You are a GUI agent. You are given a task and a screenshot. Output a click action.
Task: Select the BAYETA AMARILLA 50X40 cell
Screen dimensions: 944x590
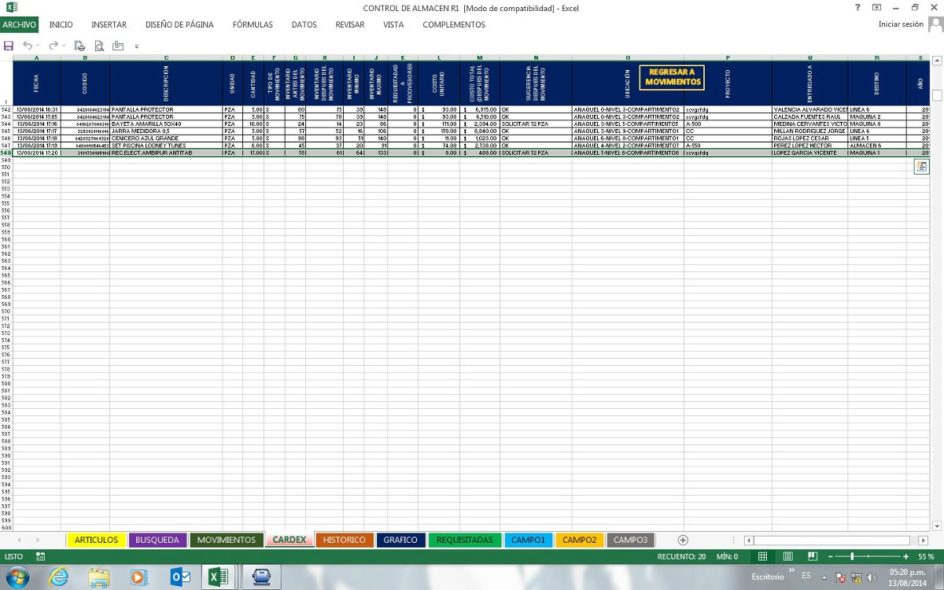(x=165, y=124)
